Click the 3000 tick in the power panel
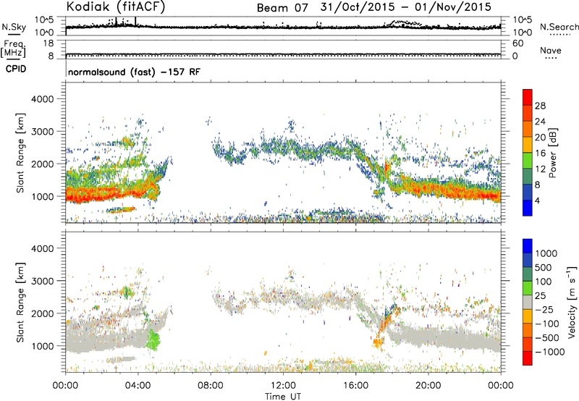This screenshot has width=579, height=401. (x=43, y=132)
